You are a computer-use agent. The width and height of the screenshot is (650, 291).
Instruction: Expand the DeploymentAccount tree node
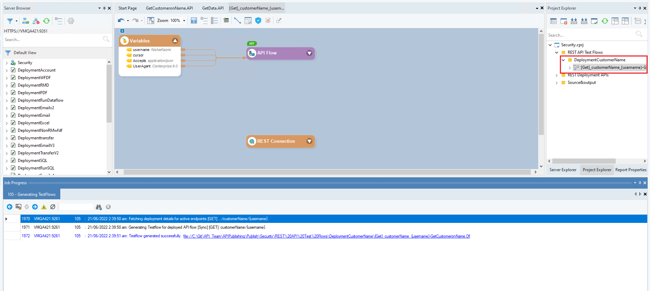click(x=7, y=70)
